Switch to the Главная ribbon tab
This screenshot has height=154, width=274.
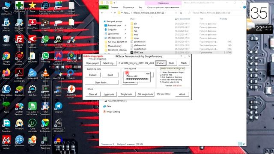114,7
